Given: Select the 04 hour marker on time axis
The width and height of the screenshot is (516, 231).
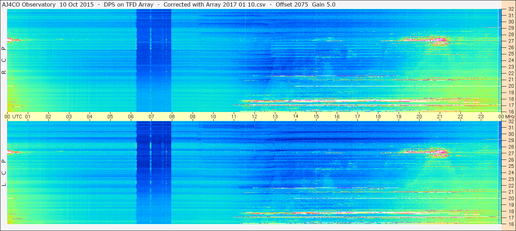Looking at the screenshot, I should coord(90,117).
